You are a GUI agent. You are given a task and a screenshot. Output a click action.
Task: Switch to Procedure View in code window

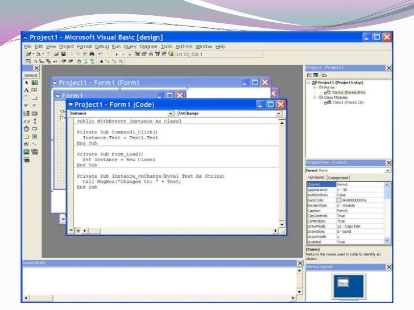[71, 231]
